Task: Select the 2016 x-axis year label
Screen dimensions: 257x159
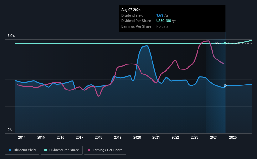Action: [60, 137]
